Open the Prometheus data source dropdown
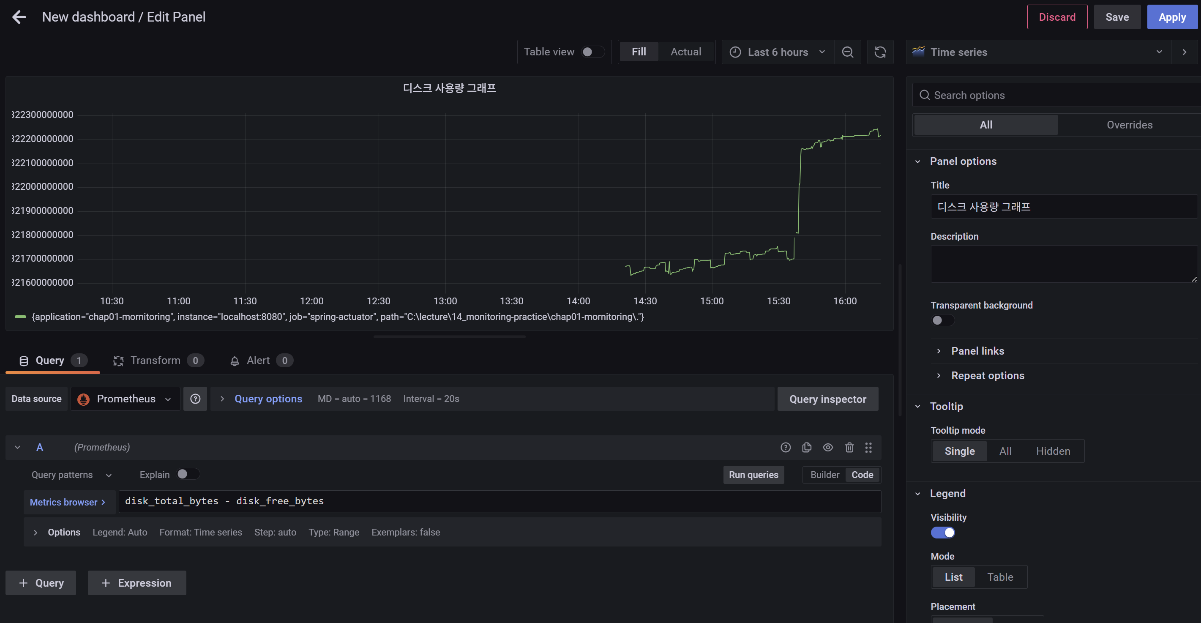Screen dimensions: 1201x623 coord(125,399)
